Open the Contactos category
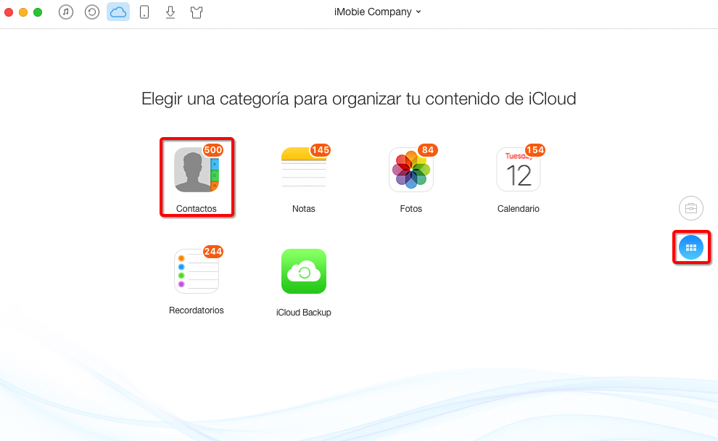Viewport: 718px width, 441px height. click(x=197, y=170)
